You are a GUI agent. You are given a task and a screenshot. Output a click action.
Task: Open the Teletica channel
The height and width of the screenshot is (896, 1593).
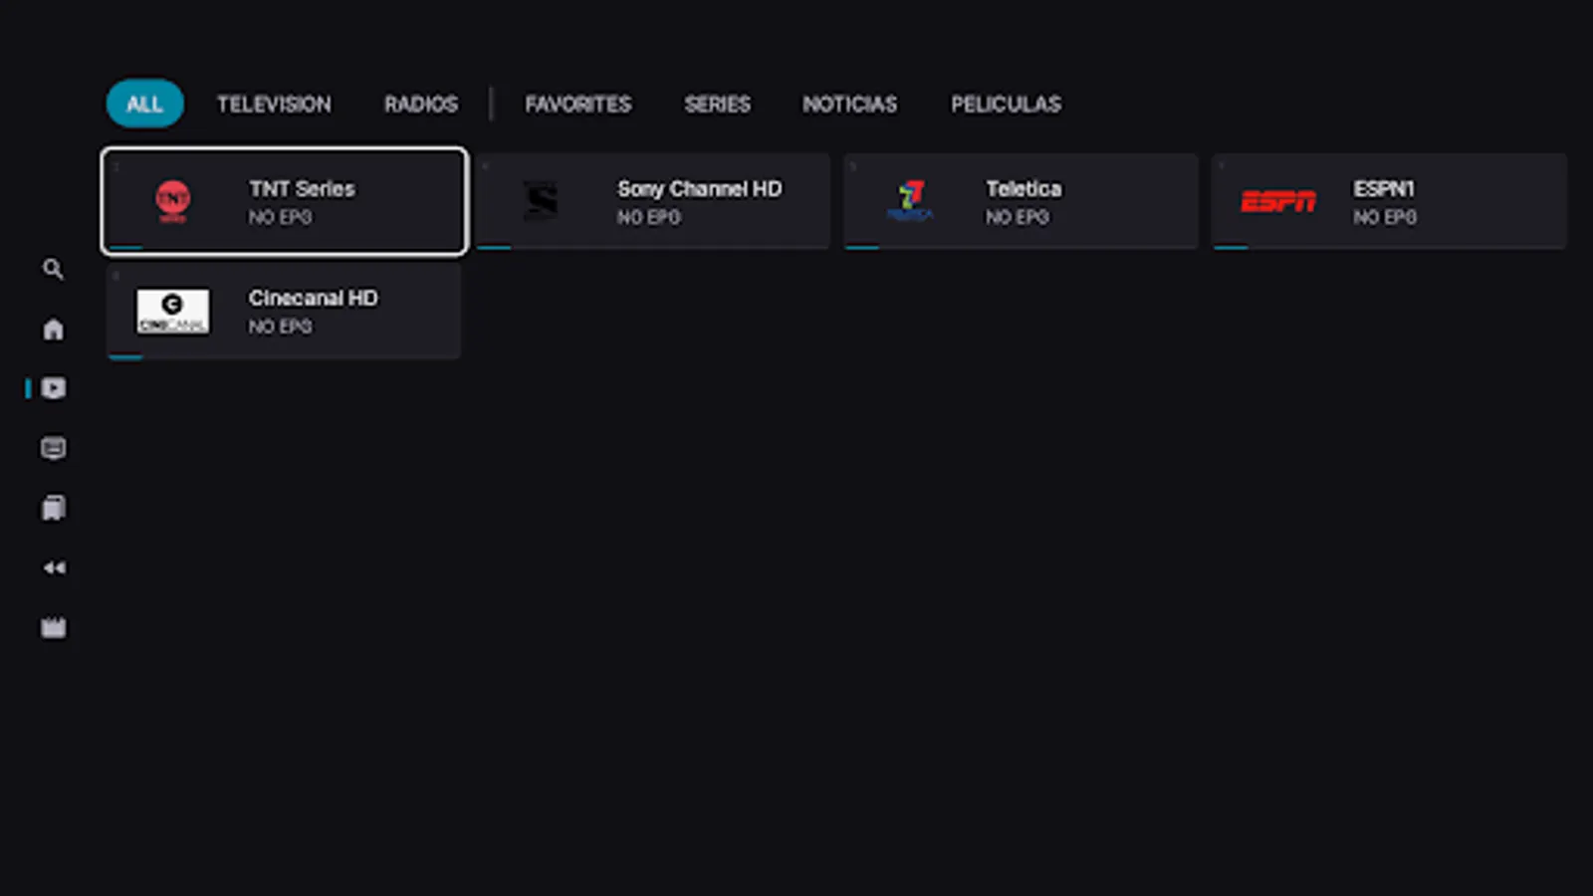click(x=1021, y=201)
